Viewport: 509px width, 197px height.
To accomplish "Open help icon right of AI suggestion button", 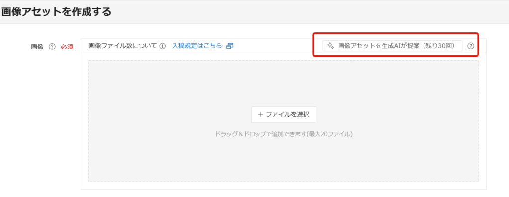I will pyautogui.click(x=471, y=46).
